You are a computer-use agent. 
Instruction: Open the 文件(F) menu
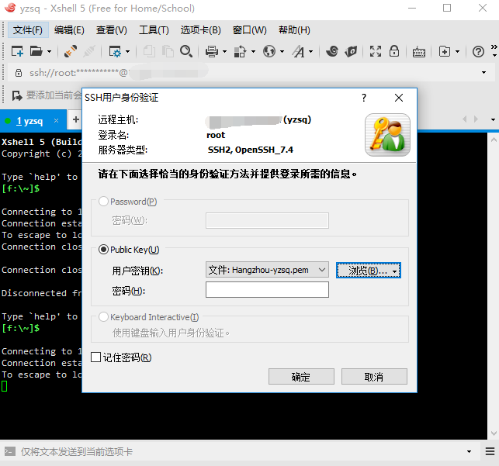pos(28,30)
